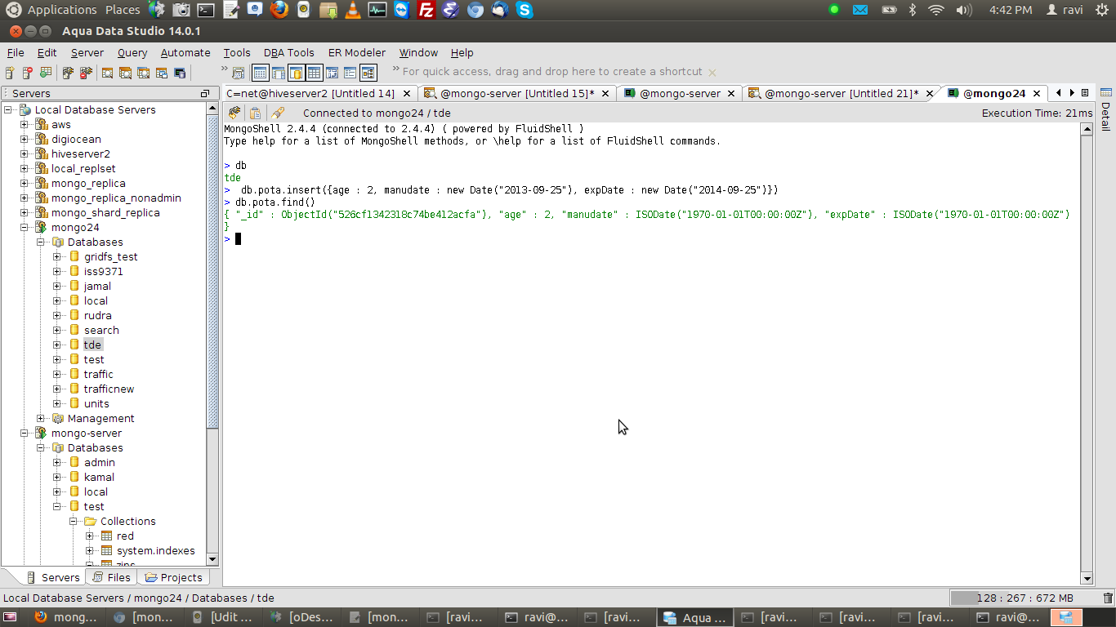Open the volume control in the system tray

click(964, 10)
